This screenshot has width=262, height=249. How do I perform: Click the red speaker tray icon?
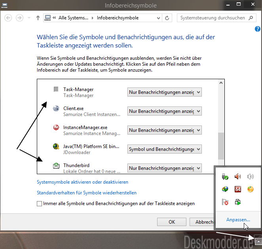(x=237, y=177)
